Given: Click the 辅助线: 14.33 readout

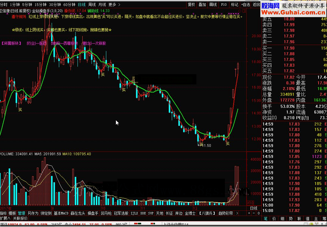Looking at the screenshot, I should (98, 11).
